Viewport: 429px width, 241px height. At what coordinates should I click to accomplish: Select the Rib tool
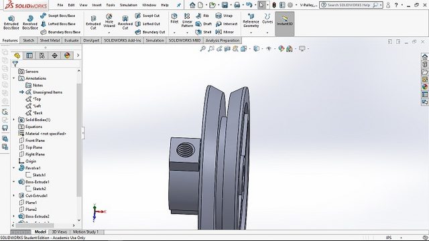pyautogui.click(x=202, y=15)
